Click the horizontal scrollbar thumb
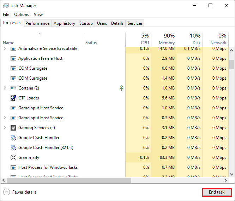 click(69, 180)
